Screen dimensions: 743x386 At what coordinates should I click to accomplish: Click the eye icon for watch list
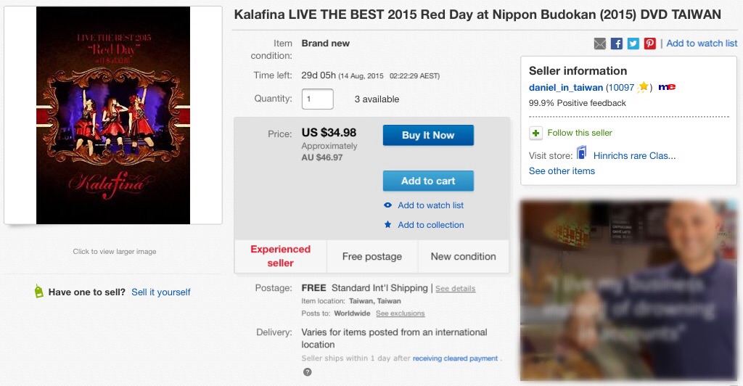[388, 205]
